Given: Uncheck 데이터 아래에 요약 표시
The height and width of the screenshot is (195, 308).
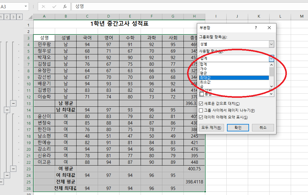Looking at the screenshot, I should pyautogui.click(x=201, y=117).
